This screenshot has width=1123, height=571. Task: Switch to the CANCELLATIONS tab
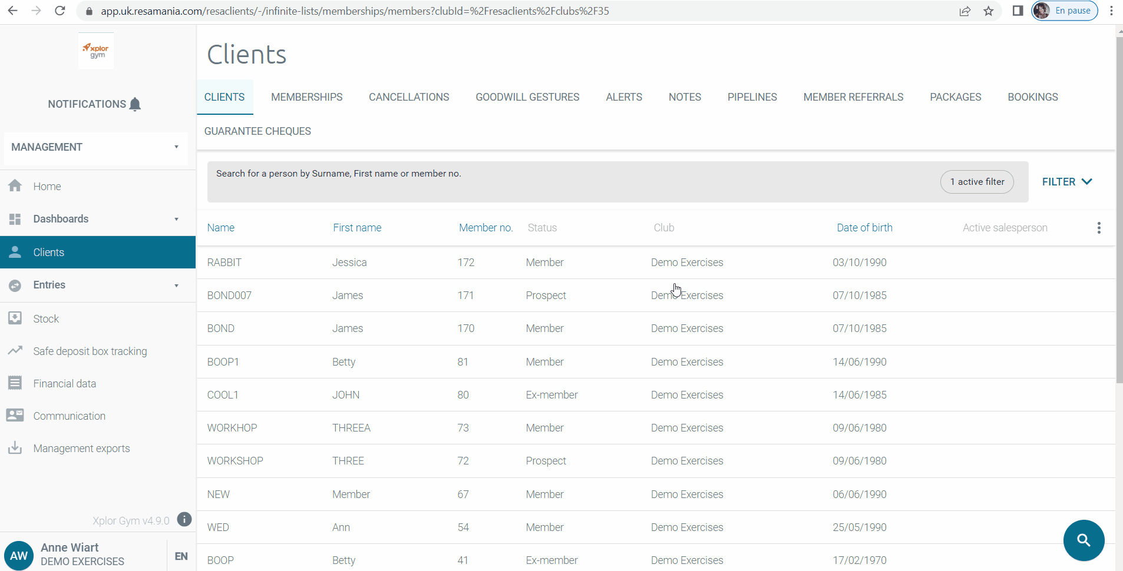409,97
